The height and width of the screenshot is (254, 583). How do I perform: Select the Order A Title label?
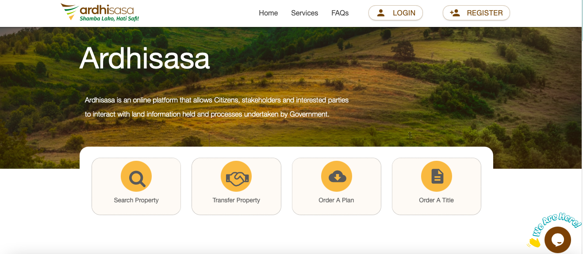click(x=437, y=200)
